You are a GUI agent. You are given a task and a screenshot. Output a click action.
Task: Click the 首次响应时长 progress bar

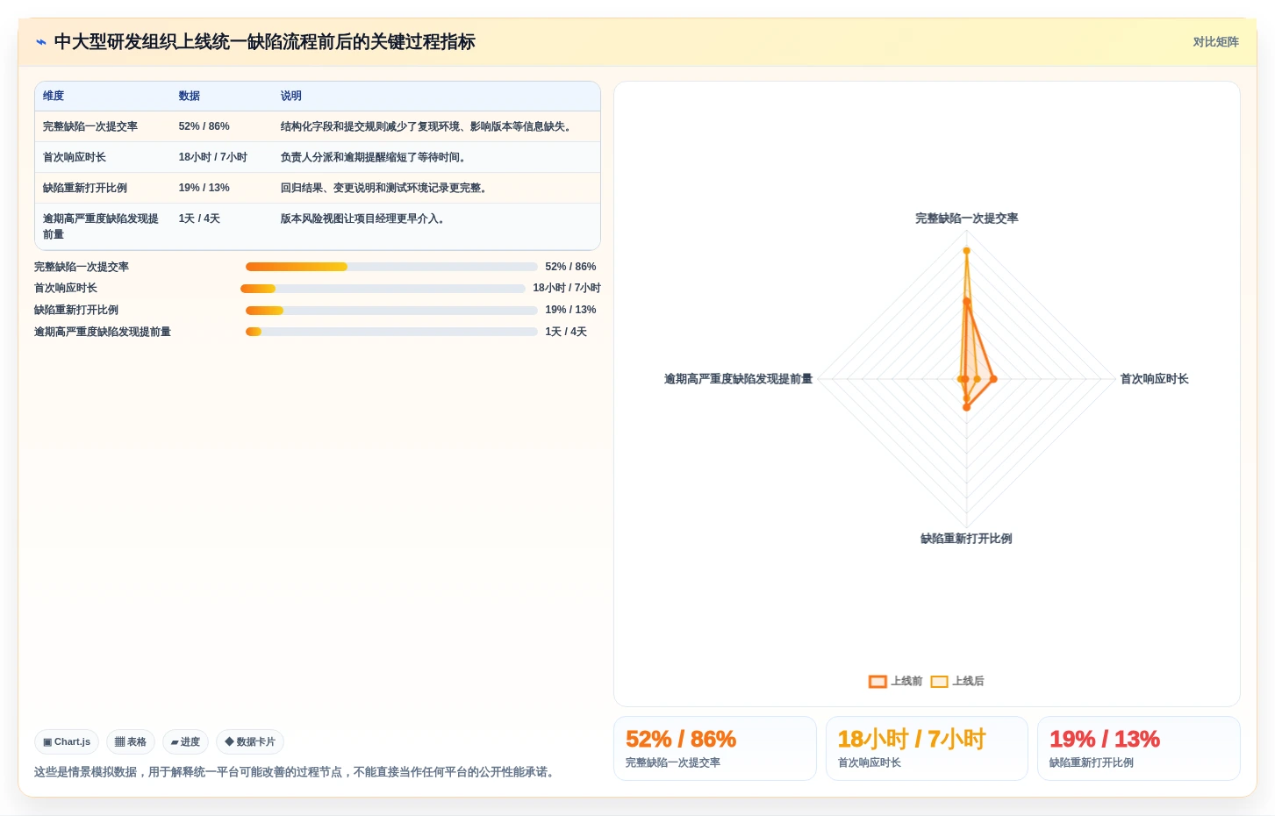pos(383,289)
